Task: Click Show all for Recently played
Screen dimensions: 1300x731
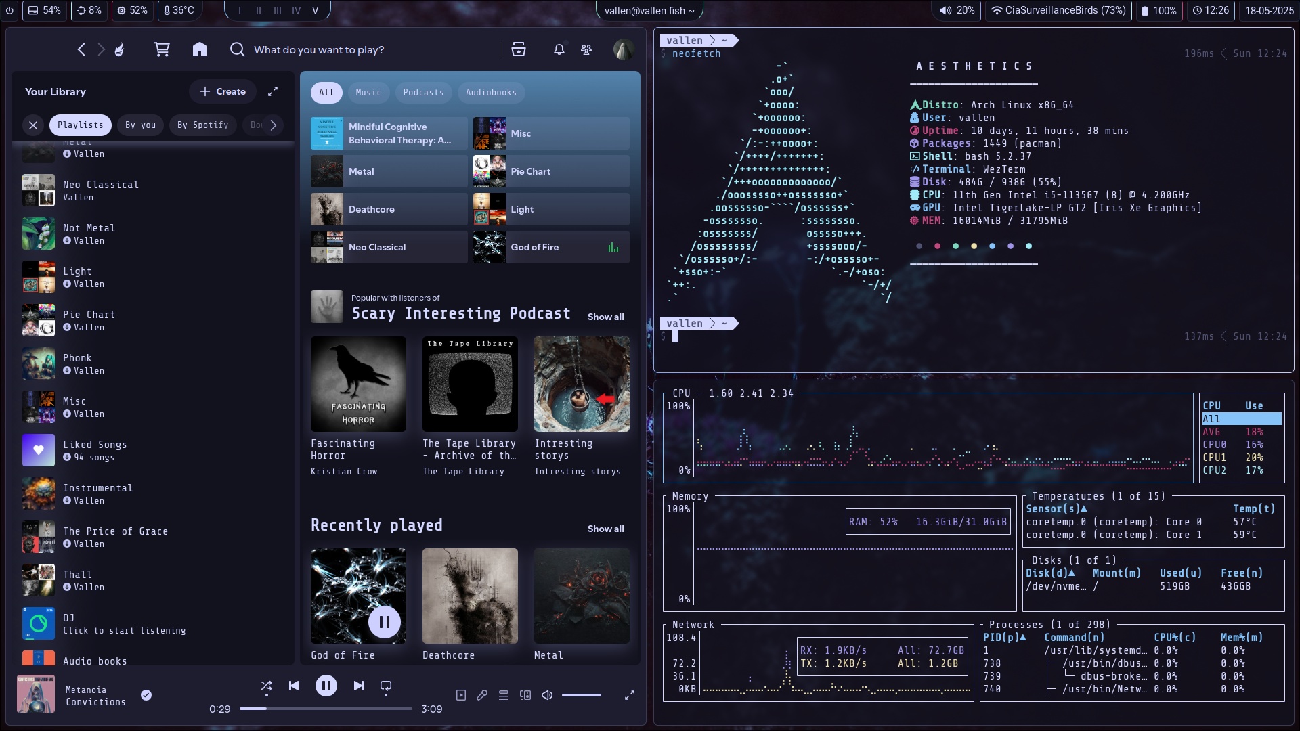Action: pos(605,529)
